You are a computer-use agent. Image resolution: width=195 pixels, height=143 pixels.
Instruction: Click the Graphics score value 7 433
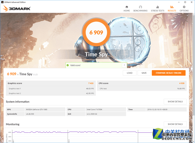(91, 83)
